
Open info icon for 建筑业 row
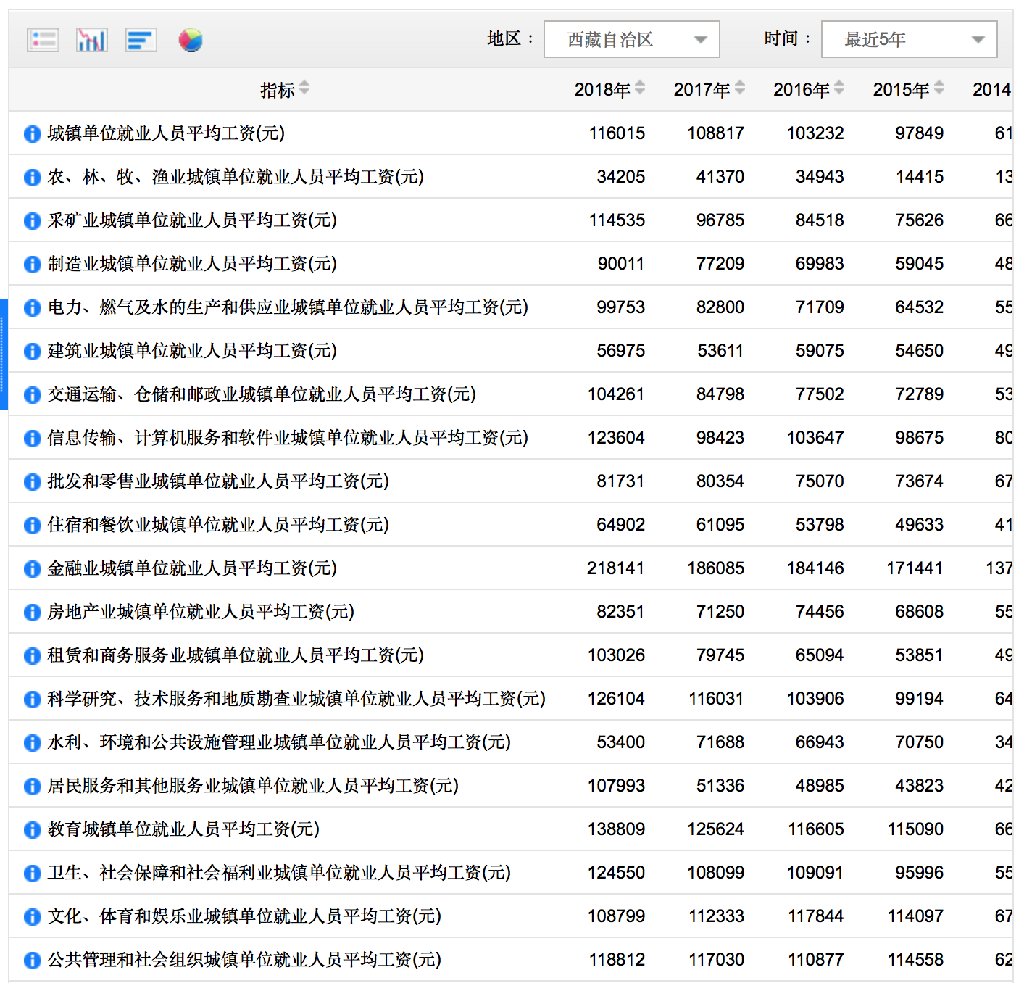coord(32,351)
